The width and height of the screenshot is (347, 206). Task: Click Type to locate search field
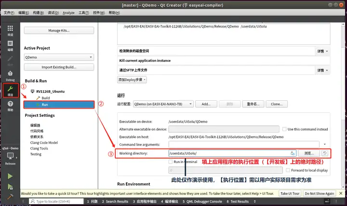pyautogui.click(x=56, y=201)
